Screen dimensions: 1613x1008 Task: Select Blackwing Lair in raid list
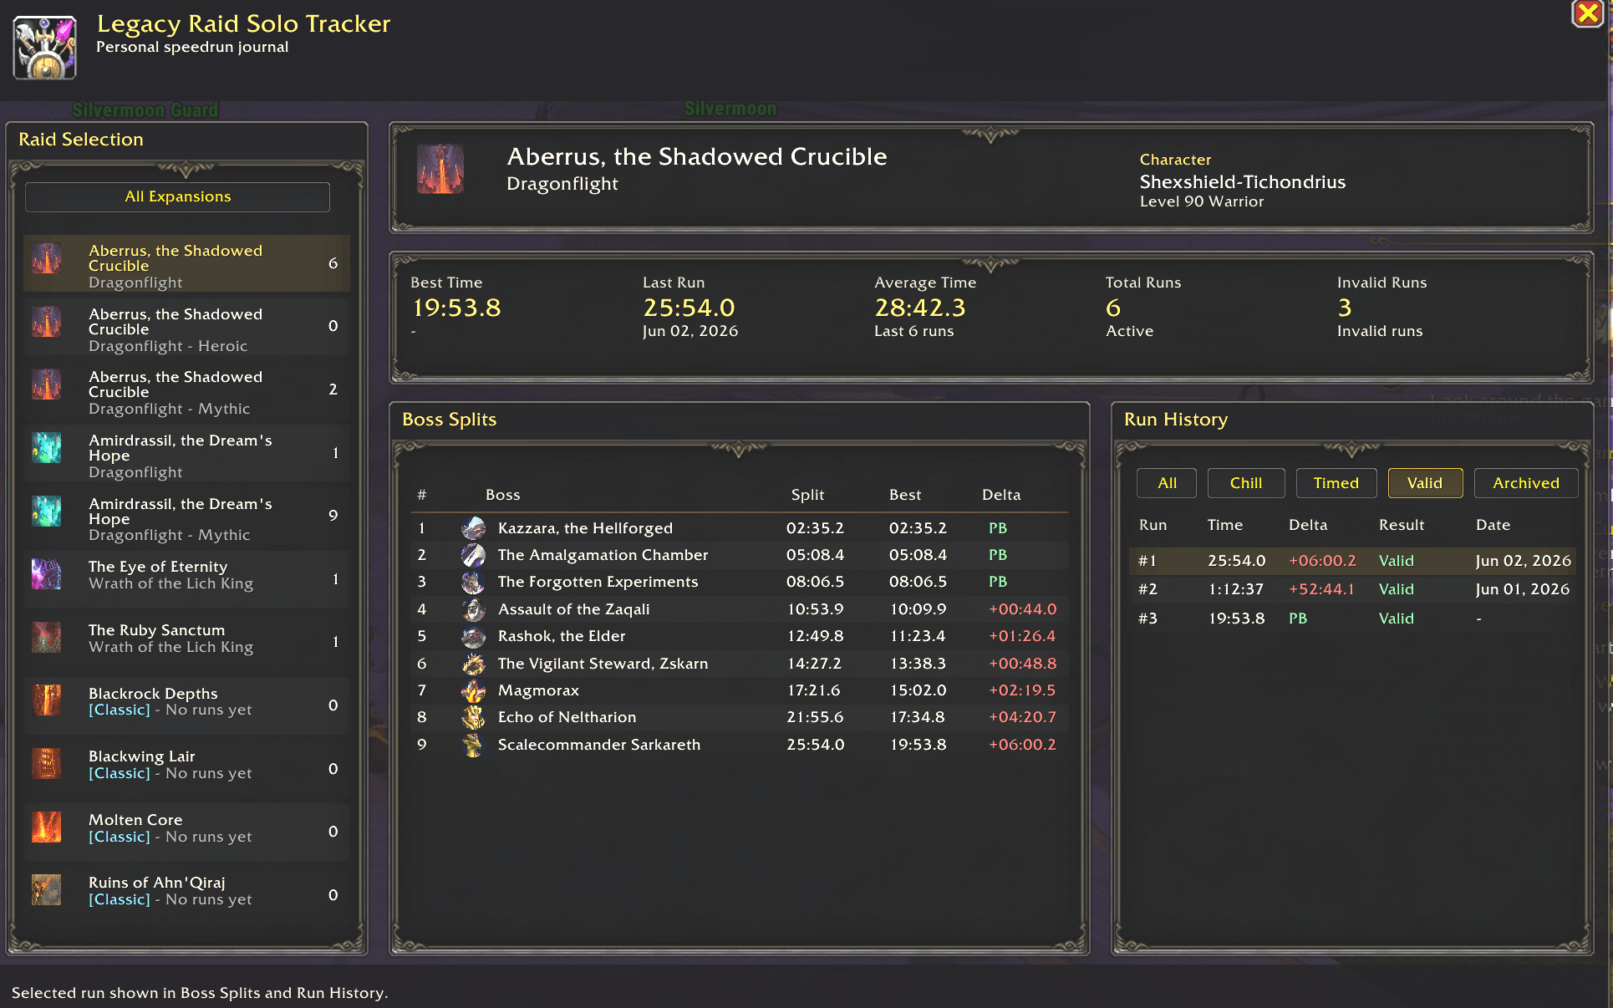(x=187, y=764)
